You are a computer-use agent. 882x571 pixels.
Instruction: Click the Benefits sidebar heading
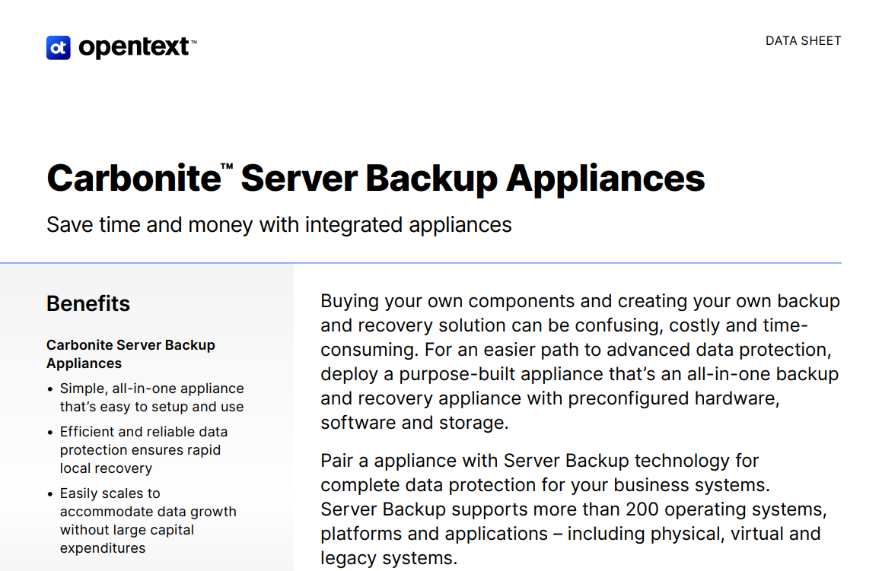pyautogui.click(x=88, y=304)
